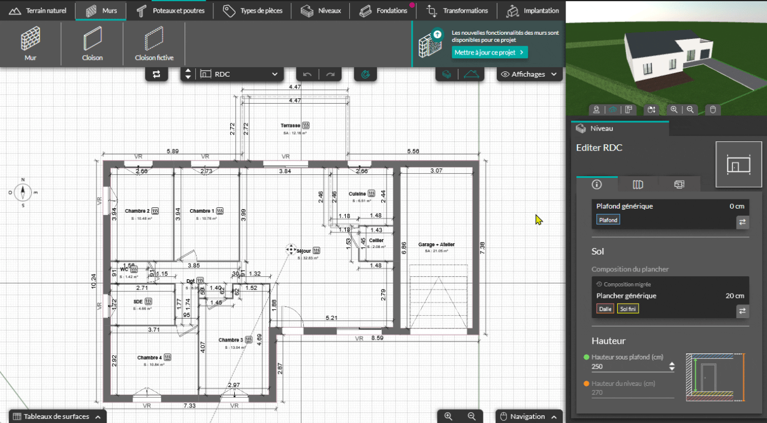
Task: Open the Fondations tab
Action: 384,11
